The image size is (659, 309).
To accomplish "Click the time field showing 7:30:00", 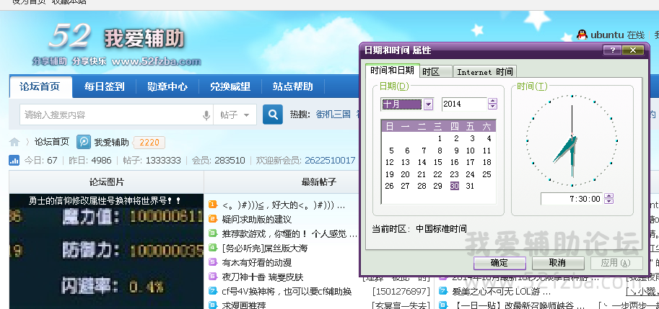I will [x=572, y=199].
